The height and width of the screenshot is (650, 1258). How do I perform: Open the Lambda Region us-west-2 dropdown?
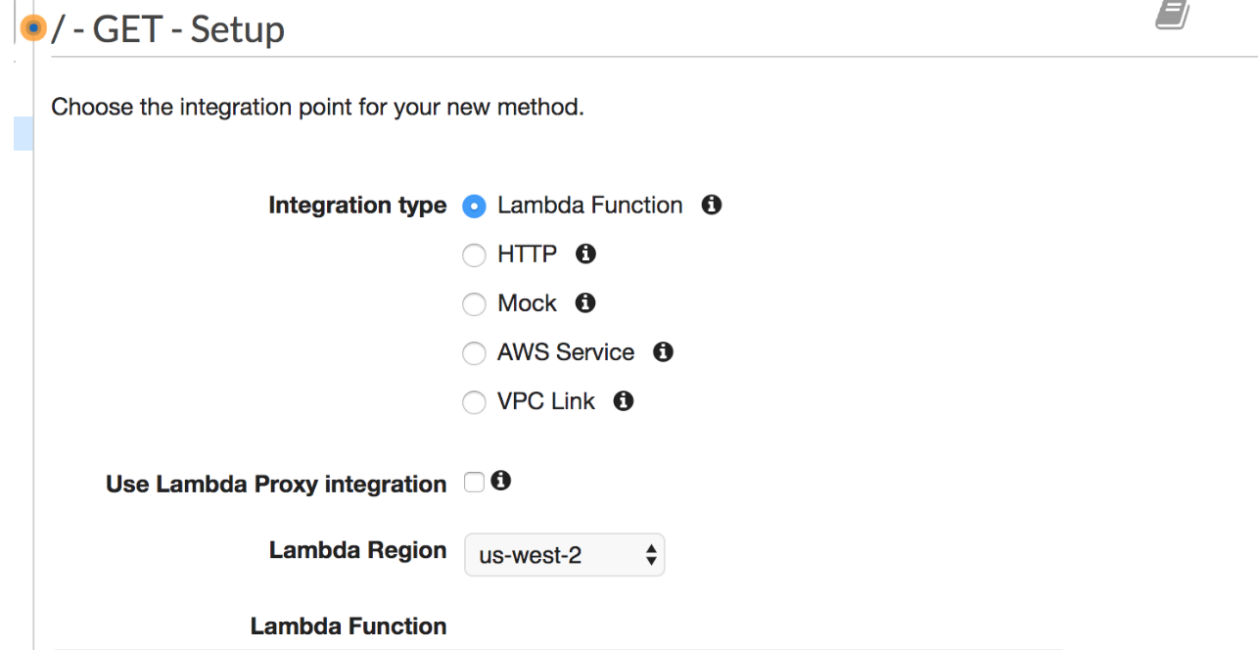click(564, 556)
